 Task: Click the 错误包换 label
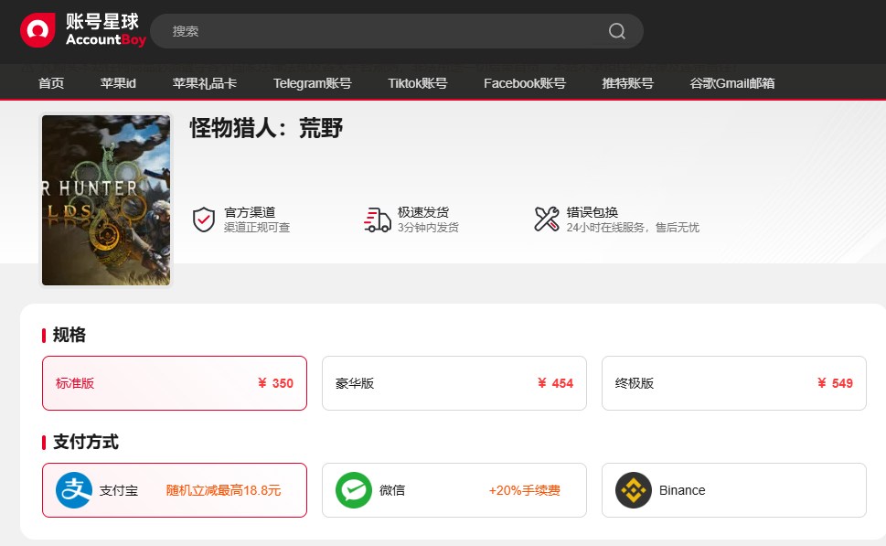(592, 212)
